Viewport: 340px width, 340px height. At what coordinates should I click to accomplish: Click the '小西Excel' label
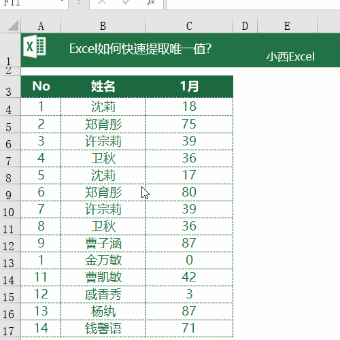point(290,56)
